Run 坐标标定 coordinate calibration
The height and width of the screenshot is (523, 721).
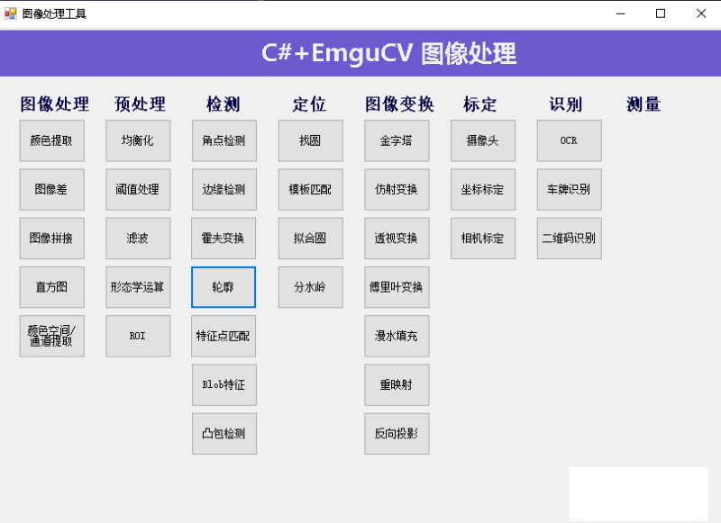tap(482, 190)
